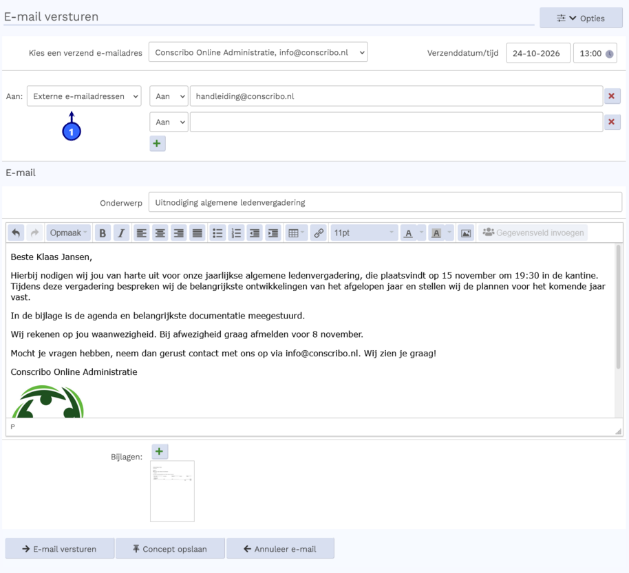The width and height of the screenshot is (629, 573).
Task: Redo the last editor action
Action: click(34, 233)
